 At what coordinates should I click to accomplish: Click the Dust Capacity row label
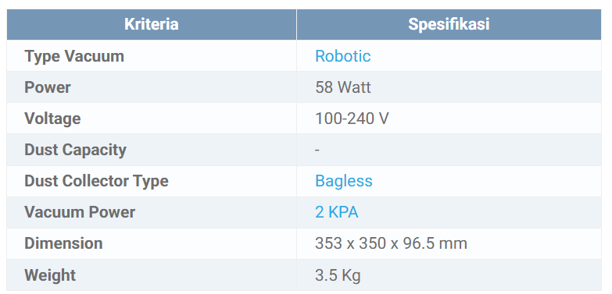point(75,150)
